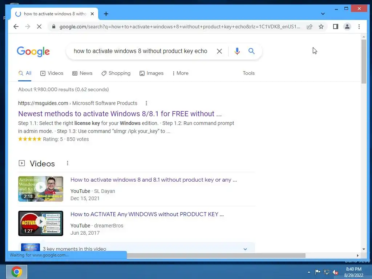Open the More search filters menu
Viewport: 372px width, 279px height.
pos(180,73)
